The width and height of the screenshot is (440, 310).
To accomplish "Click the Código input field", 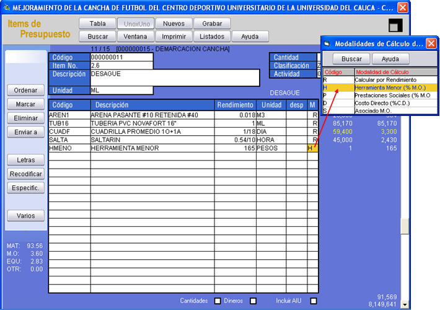I will coord(122,57).
